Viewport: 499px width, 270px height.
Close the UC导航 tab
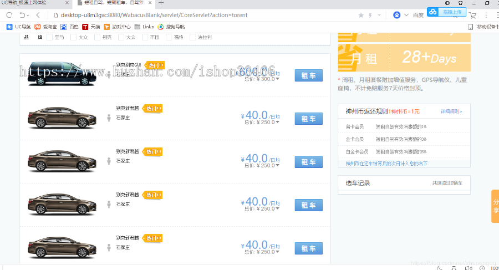coord(67,3)
